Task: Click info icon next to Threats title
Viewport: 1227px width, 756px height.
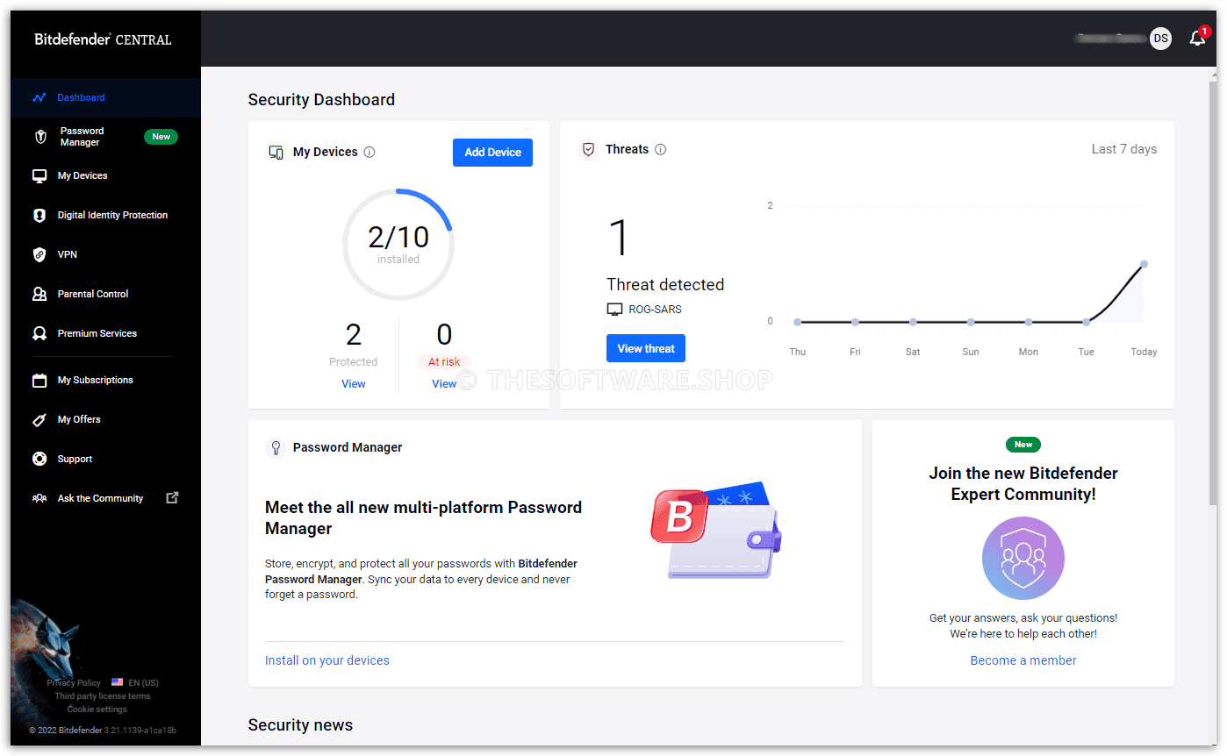Action: [x=661, y=149]
